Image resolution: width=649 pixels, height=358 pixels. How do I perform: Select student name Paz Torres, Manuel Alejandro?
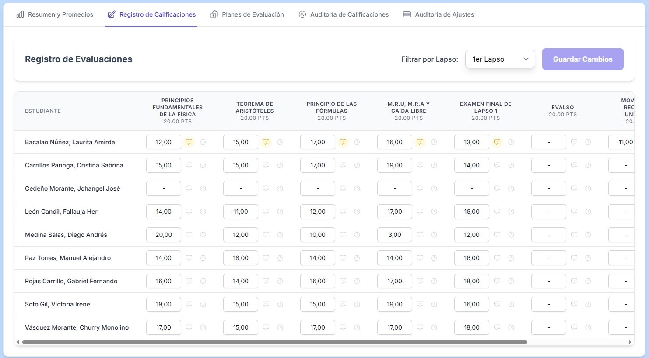click(x=68, y=258)
